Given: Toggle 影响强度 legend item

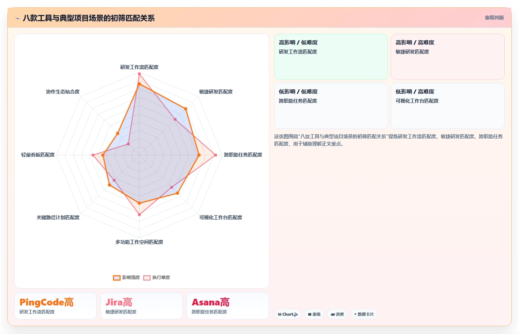Looking at the screenshot, I should (x=127, y=278).
